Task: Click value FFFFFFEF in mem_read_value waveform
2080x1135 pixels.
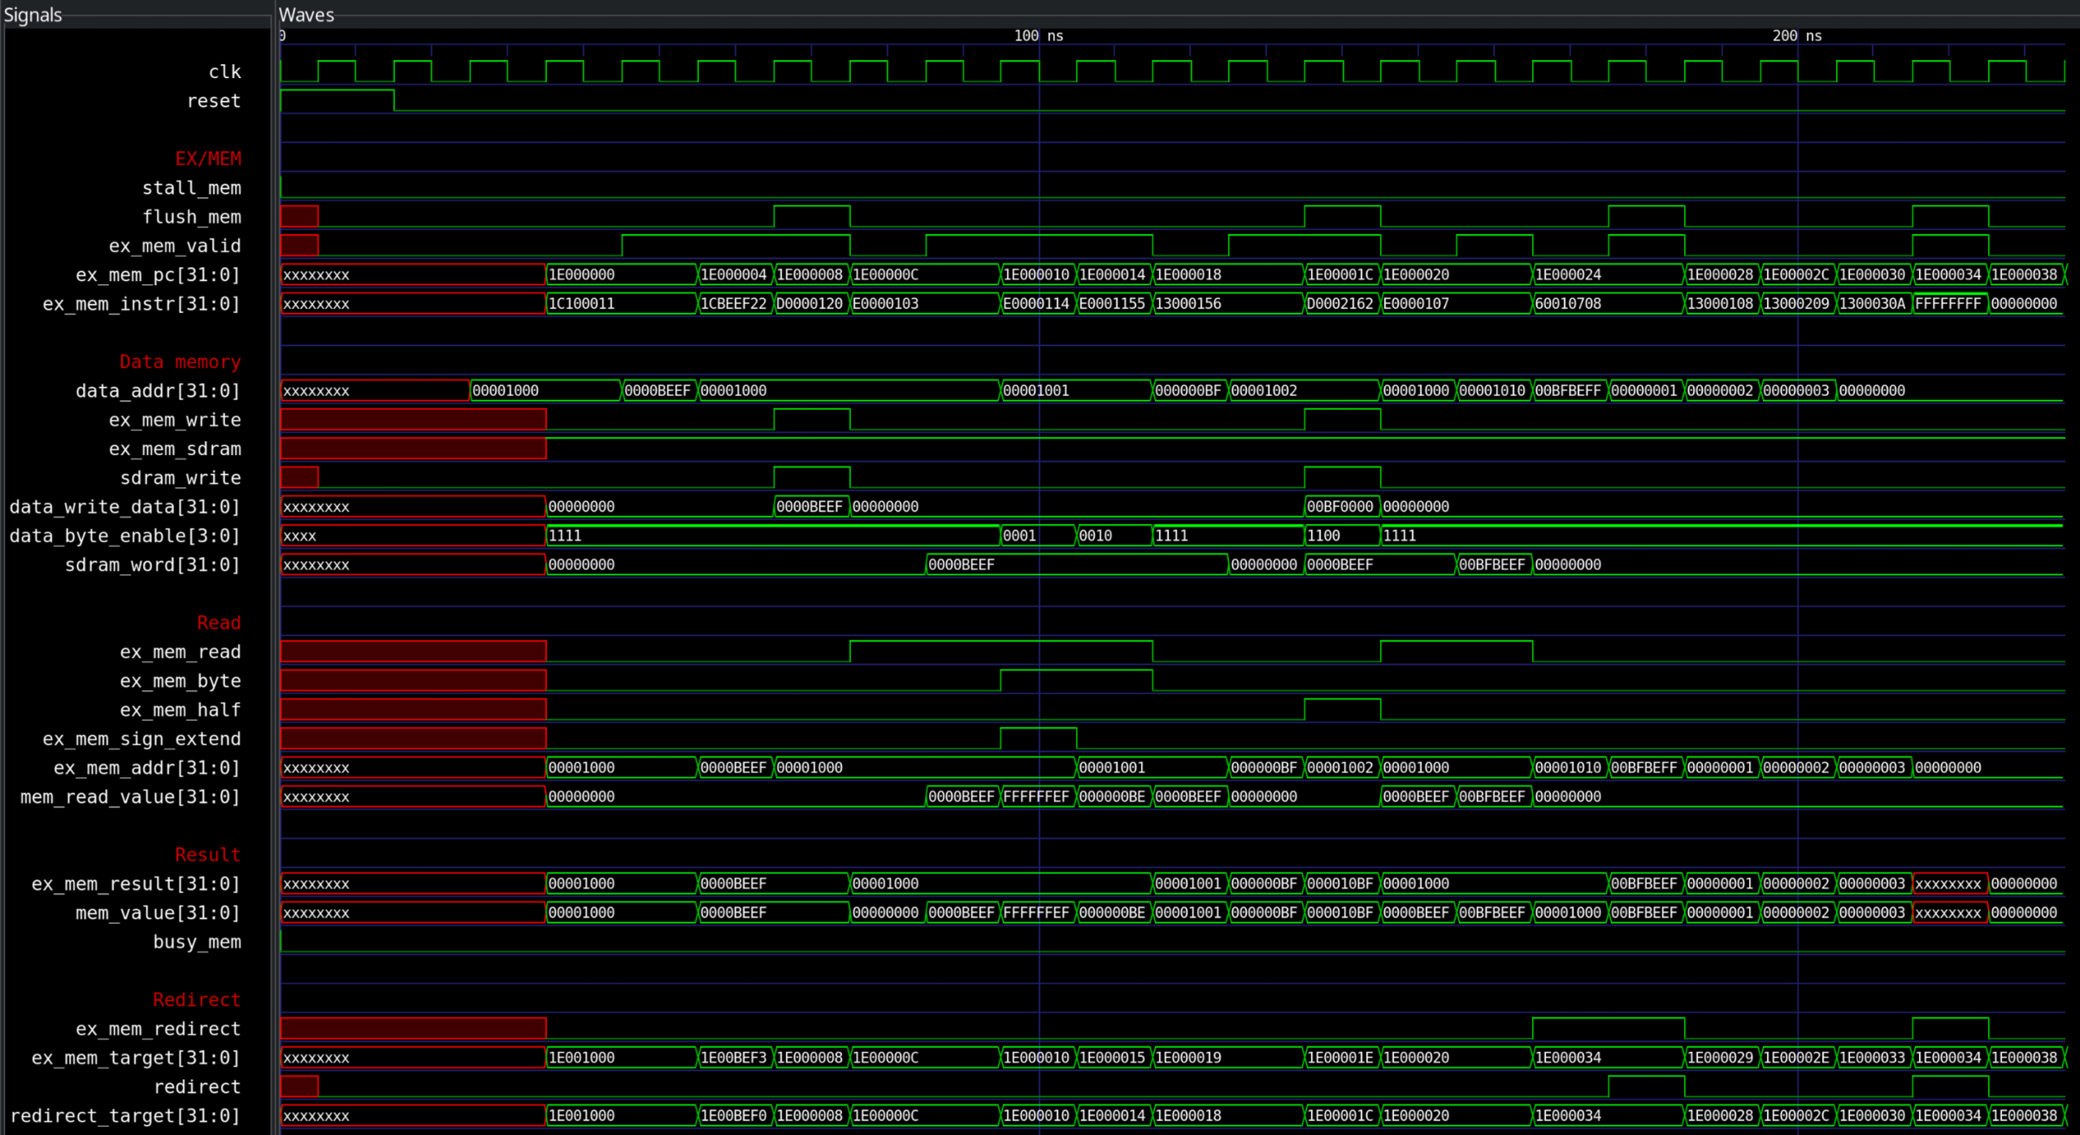Action: [x=1036, y=797]
